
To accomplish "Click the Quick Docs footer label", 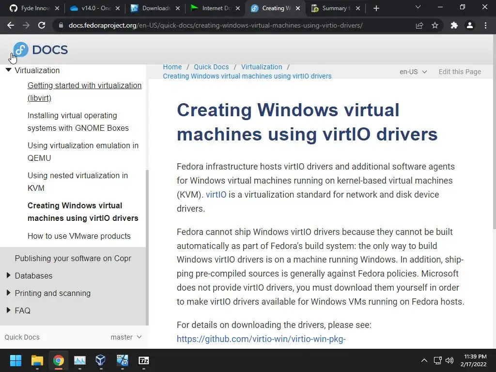I will point(22,337).
